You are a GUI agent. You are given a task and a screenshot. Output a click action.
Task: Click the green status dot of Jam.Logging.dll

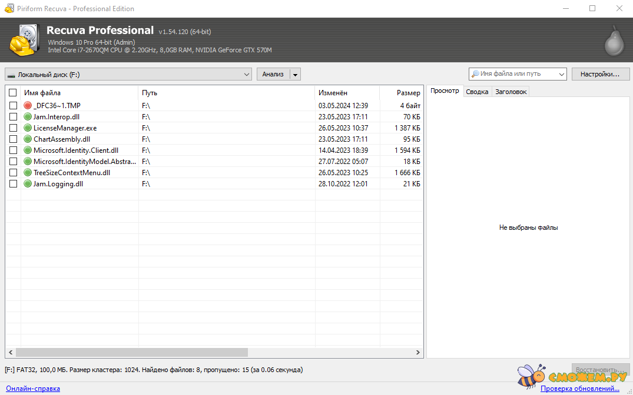point(28,184)
